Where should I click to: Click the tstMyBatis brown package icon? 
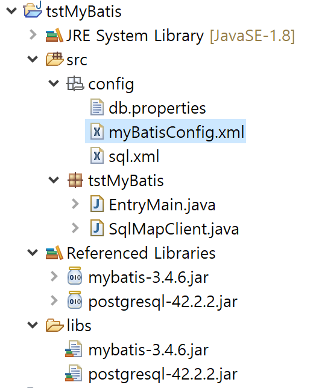(75, 180)
